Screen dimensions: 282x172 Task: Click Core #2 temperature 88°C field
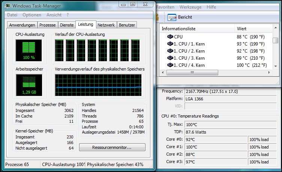[216, 154]
